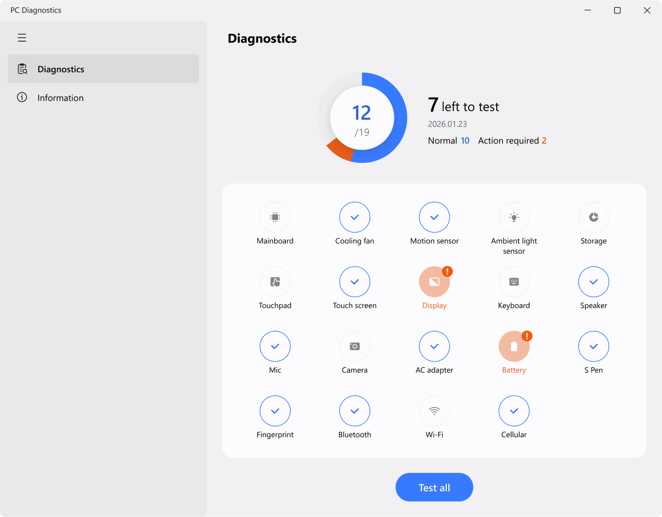Click the S Pen test icon

(x=594, y=346)
